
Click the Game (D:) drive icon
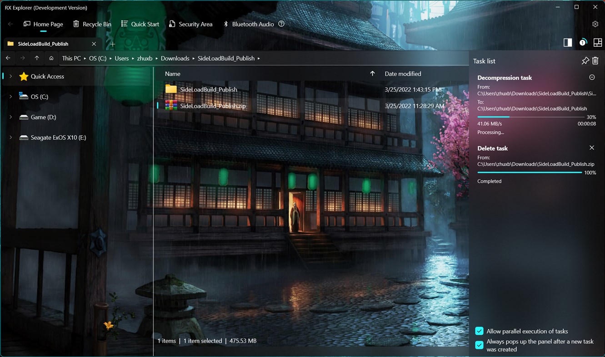(x=24, y=117)
